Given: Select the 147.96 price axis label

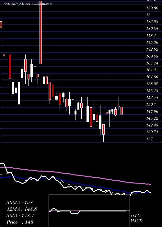Looking at the screenshot, I should pos(152,111).
